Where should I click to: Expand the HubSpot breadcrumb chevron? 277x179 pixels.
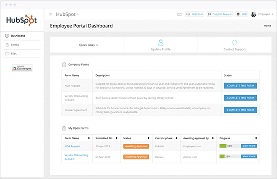point(78,14)
